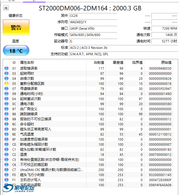Click the power-on hours 5277 小时 field
This screenshot has width=179, height=195.
point(165,41)
